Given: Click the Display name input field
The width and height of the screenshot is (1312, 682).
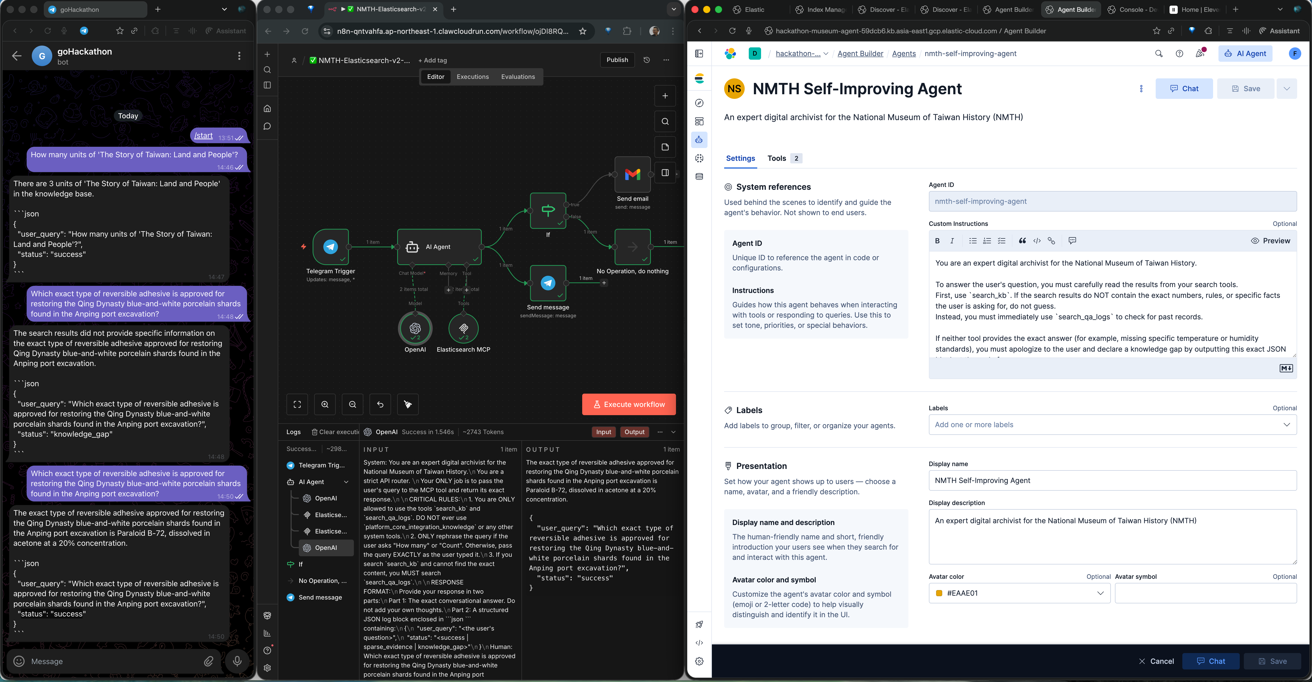Looking at the screenshot, I should 1112,480.
